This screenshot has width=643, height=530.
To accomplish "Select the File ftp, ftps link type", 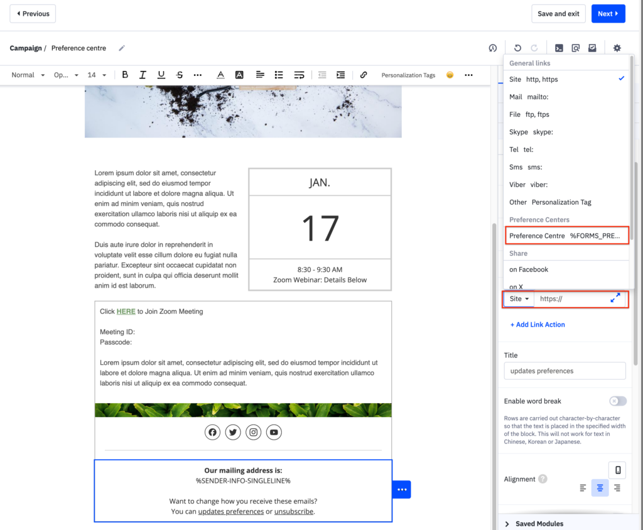I will tap(566, 114).
